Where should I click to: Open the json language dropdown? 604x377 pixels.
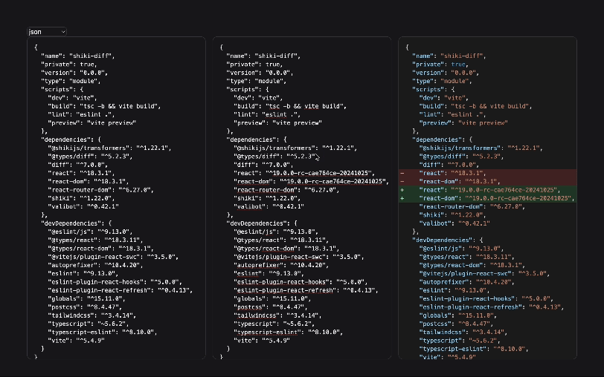[x=47, y=32]
